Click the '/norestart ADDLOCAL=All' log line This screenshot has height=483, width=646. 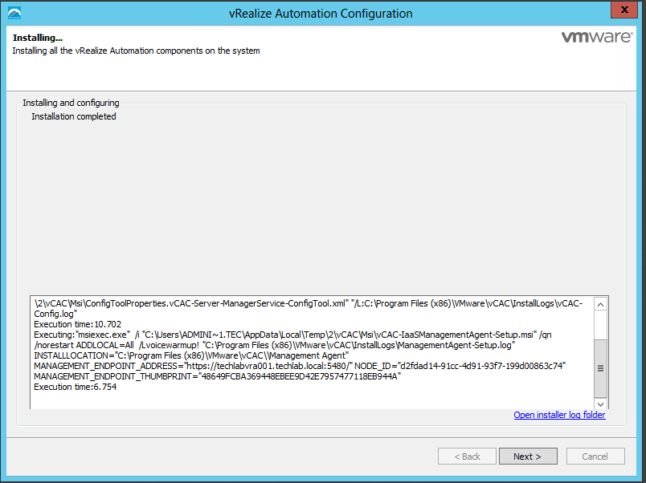coord(274,345)
